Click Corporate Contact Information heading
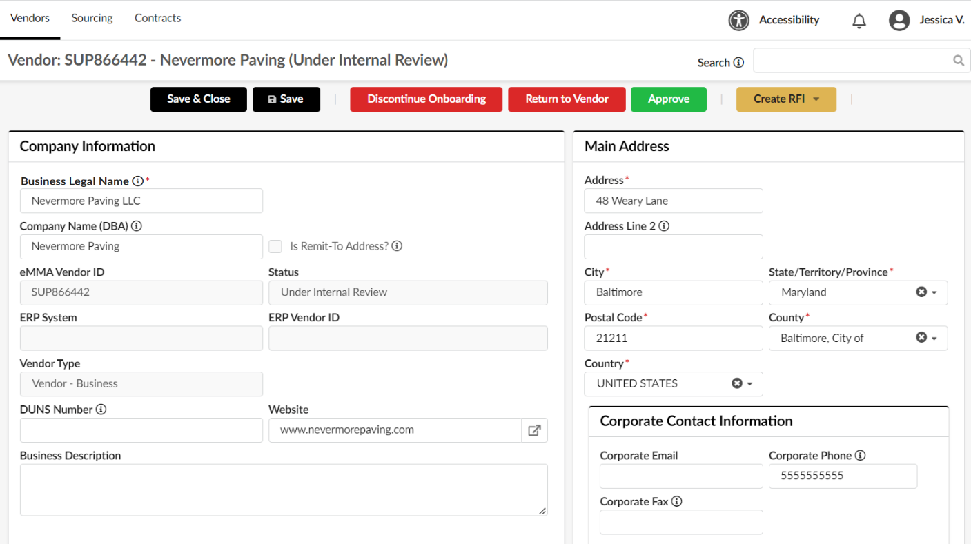This screenshot has width=971, height=544. (x=696, y=421)
